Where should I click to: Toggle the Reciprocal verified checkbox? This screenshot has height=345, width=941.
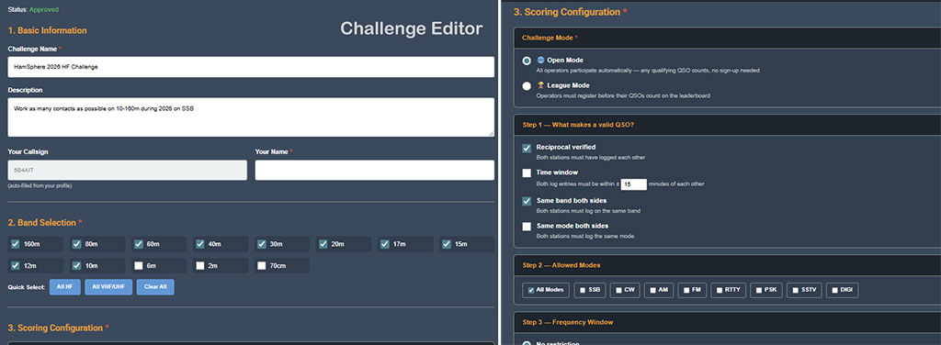click(x=527, y=148)
